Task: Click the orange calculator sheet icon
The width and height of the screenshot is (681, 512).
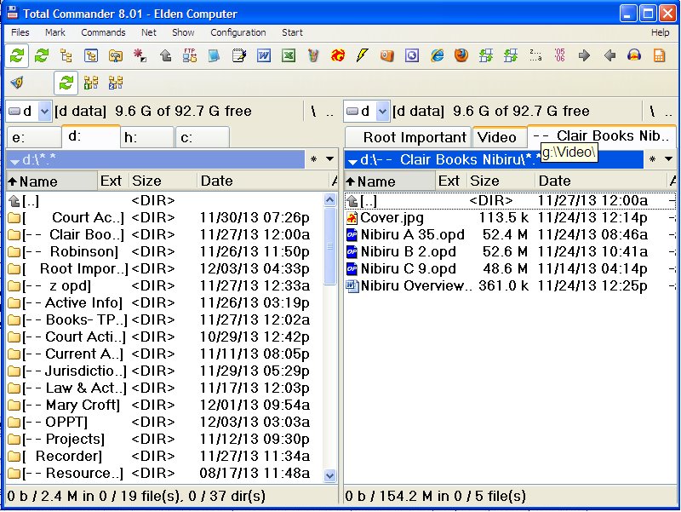Action: pos(659,55)
